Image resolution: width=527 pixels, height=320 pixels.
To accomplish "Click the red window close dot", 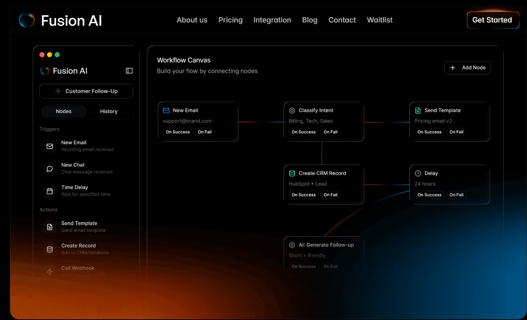I will (x=42, y=55).
